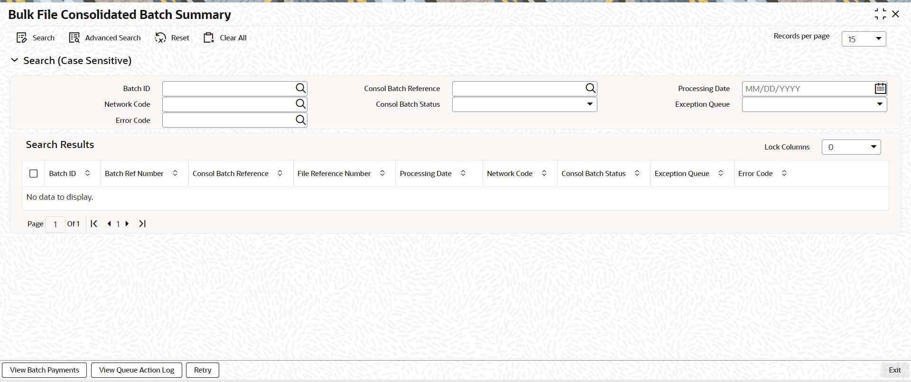Image resolution: width=911 pixels, height=382 pixels.
Task: Click the Reset icon
Action: coord(161,38)
